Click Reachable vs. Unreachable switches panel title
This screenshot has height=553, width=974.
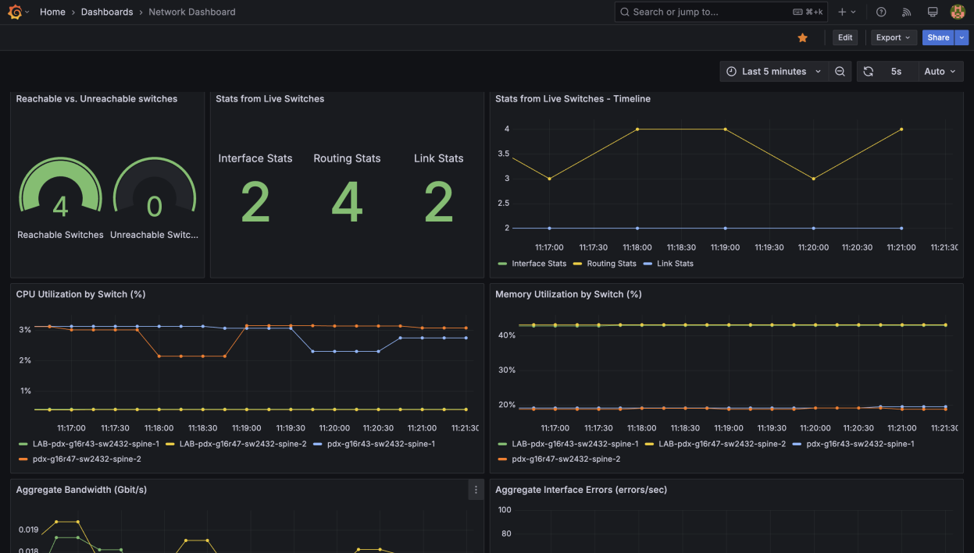click(x=97, y=99)
